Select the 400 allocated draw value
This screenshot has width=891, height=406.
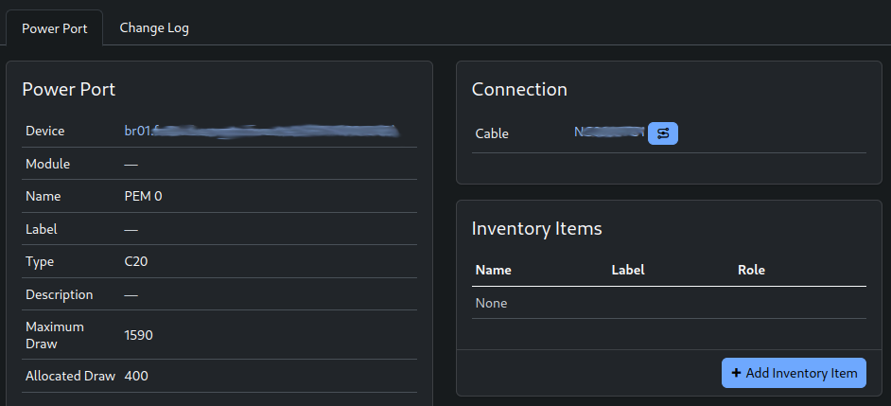tap(136, 376)
